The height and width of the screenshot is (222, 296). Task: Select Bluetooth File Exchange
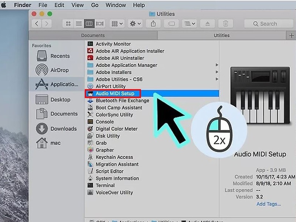(118, 101)
